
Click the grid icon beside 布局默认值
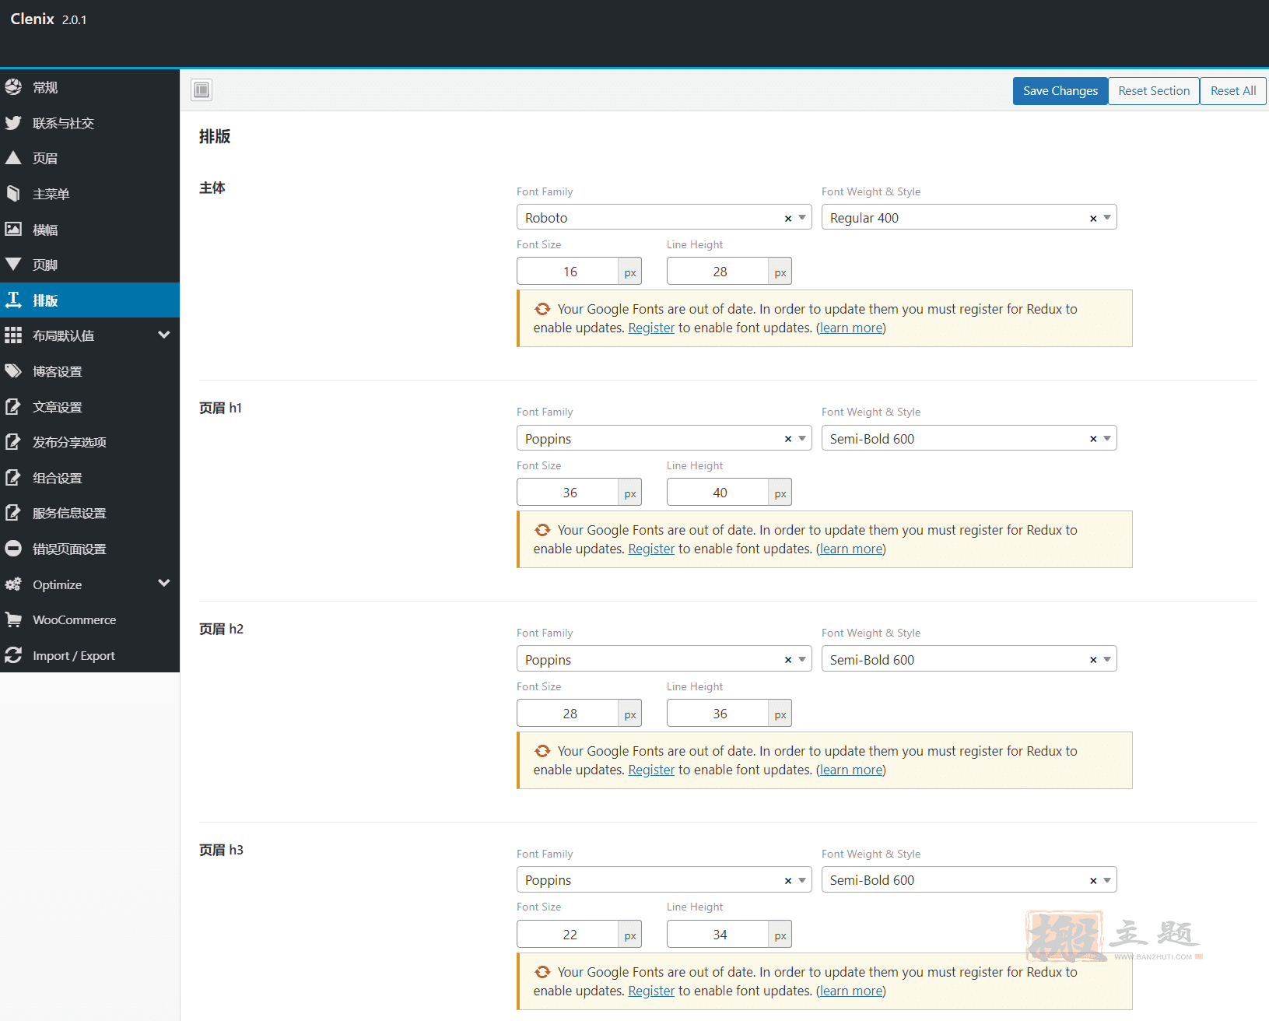point(13,335)
